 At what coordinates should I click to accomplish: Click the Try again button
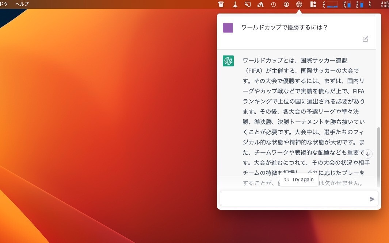point(299,180)
